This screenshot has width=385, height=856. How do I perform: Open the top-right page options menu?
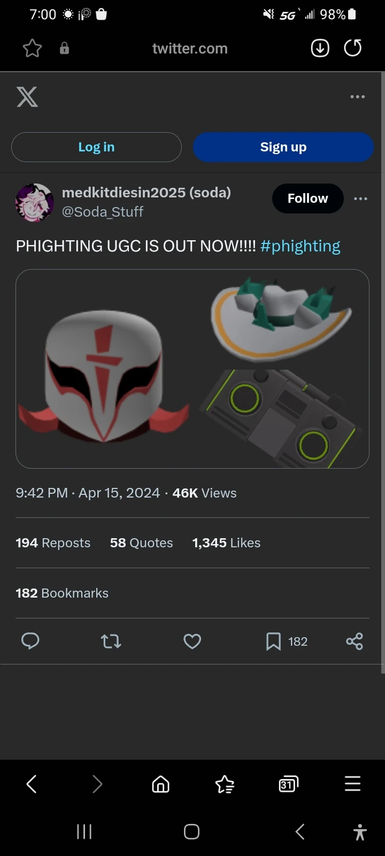[357, 97]
